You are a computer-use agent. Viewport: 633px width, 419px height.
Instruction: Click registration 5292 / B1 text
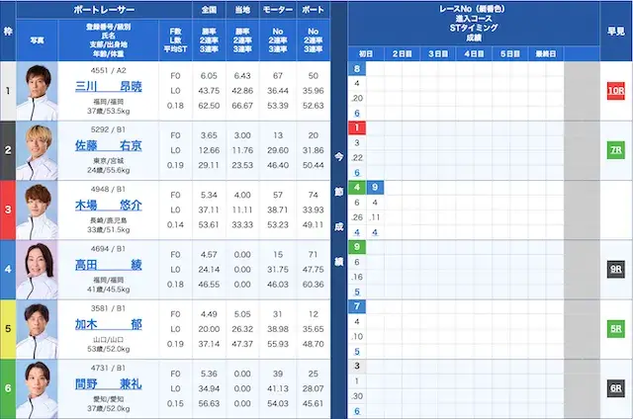[108, 129]
